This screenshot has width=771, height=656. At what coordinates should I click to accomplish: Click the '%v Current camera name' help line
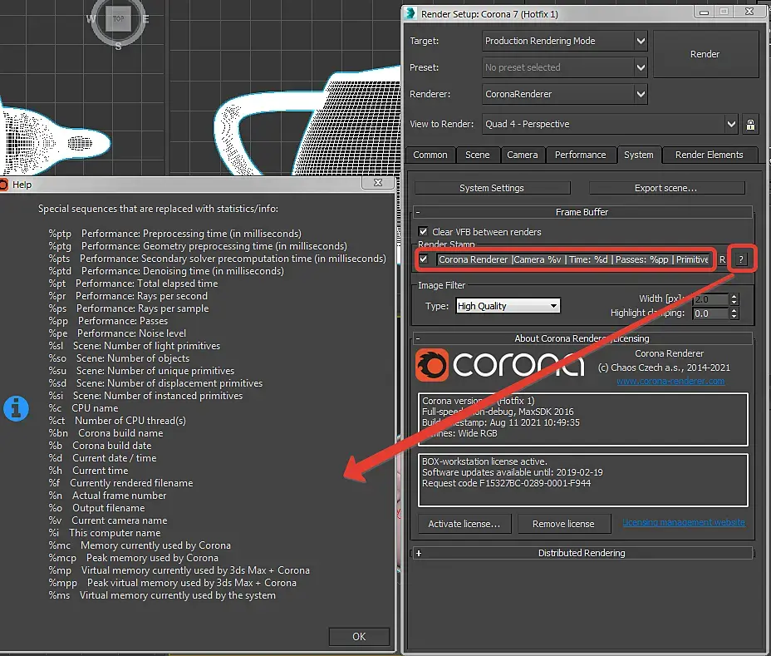108,520
